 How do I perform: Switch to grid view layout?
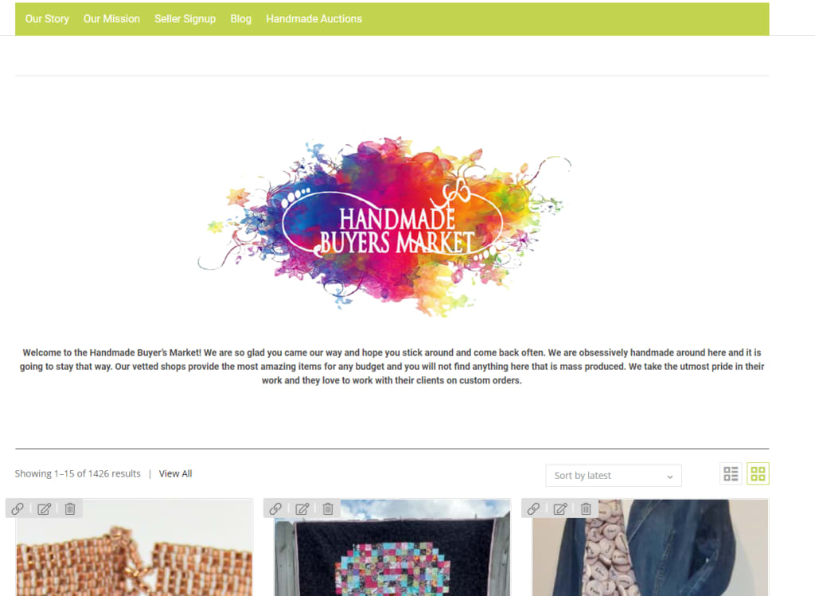tap(758, 473)
